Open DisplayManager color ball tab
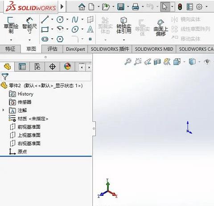Image resolution: width=214 pixels, height=206 pixels. 67,67
